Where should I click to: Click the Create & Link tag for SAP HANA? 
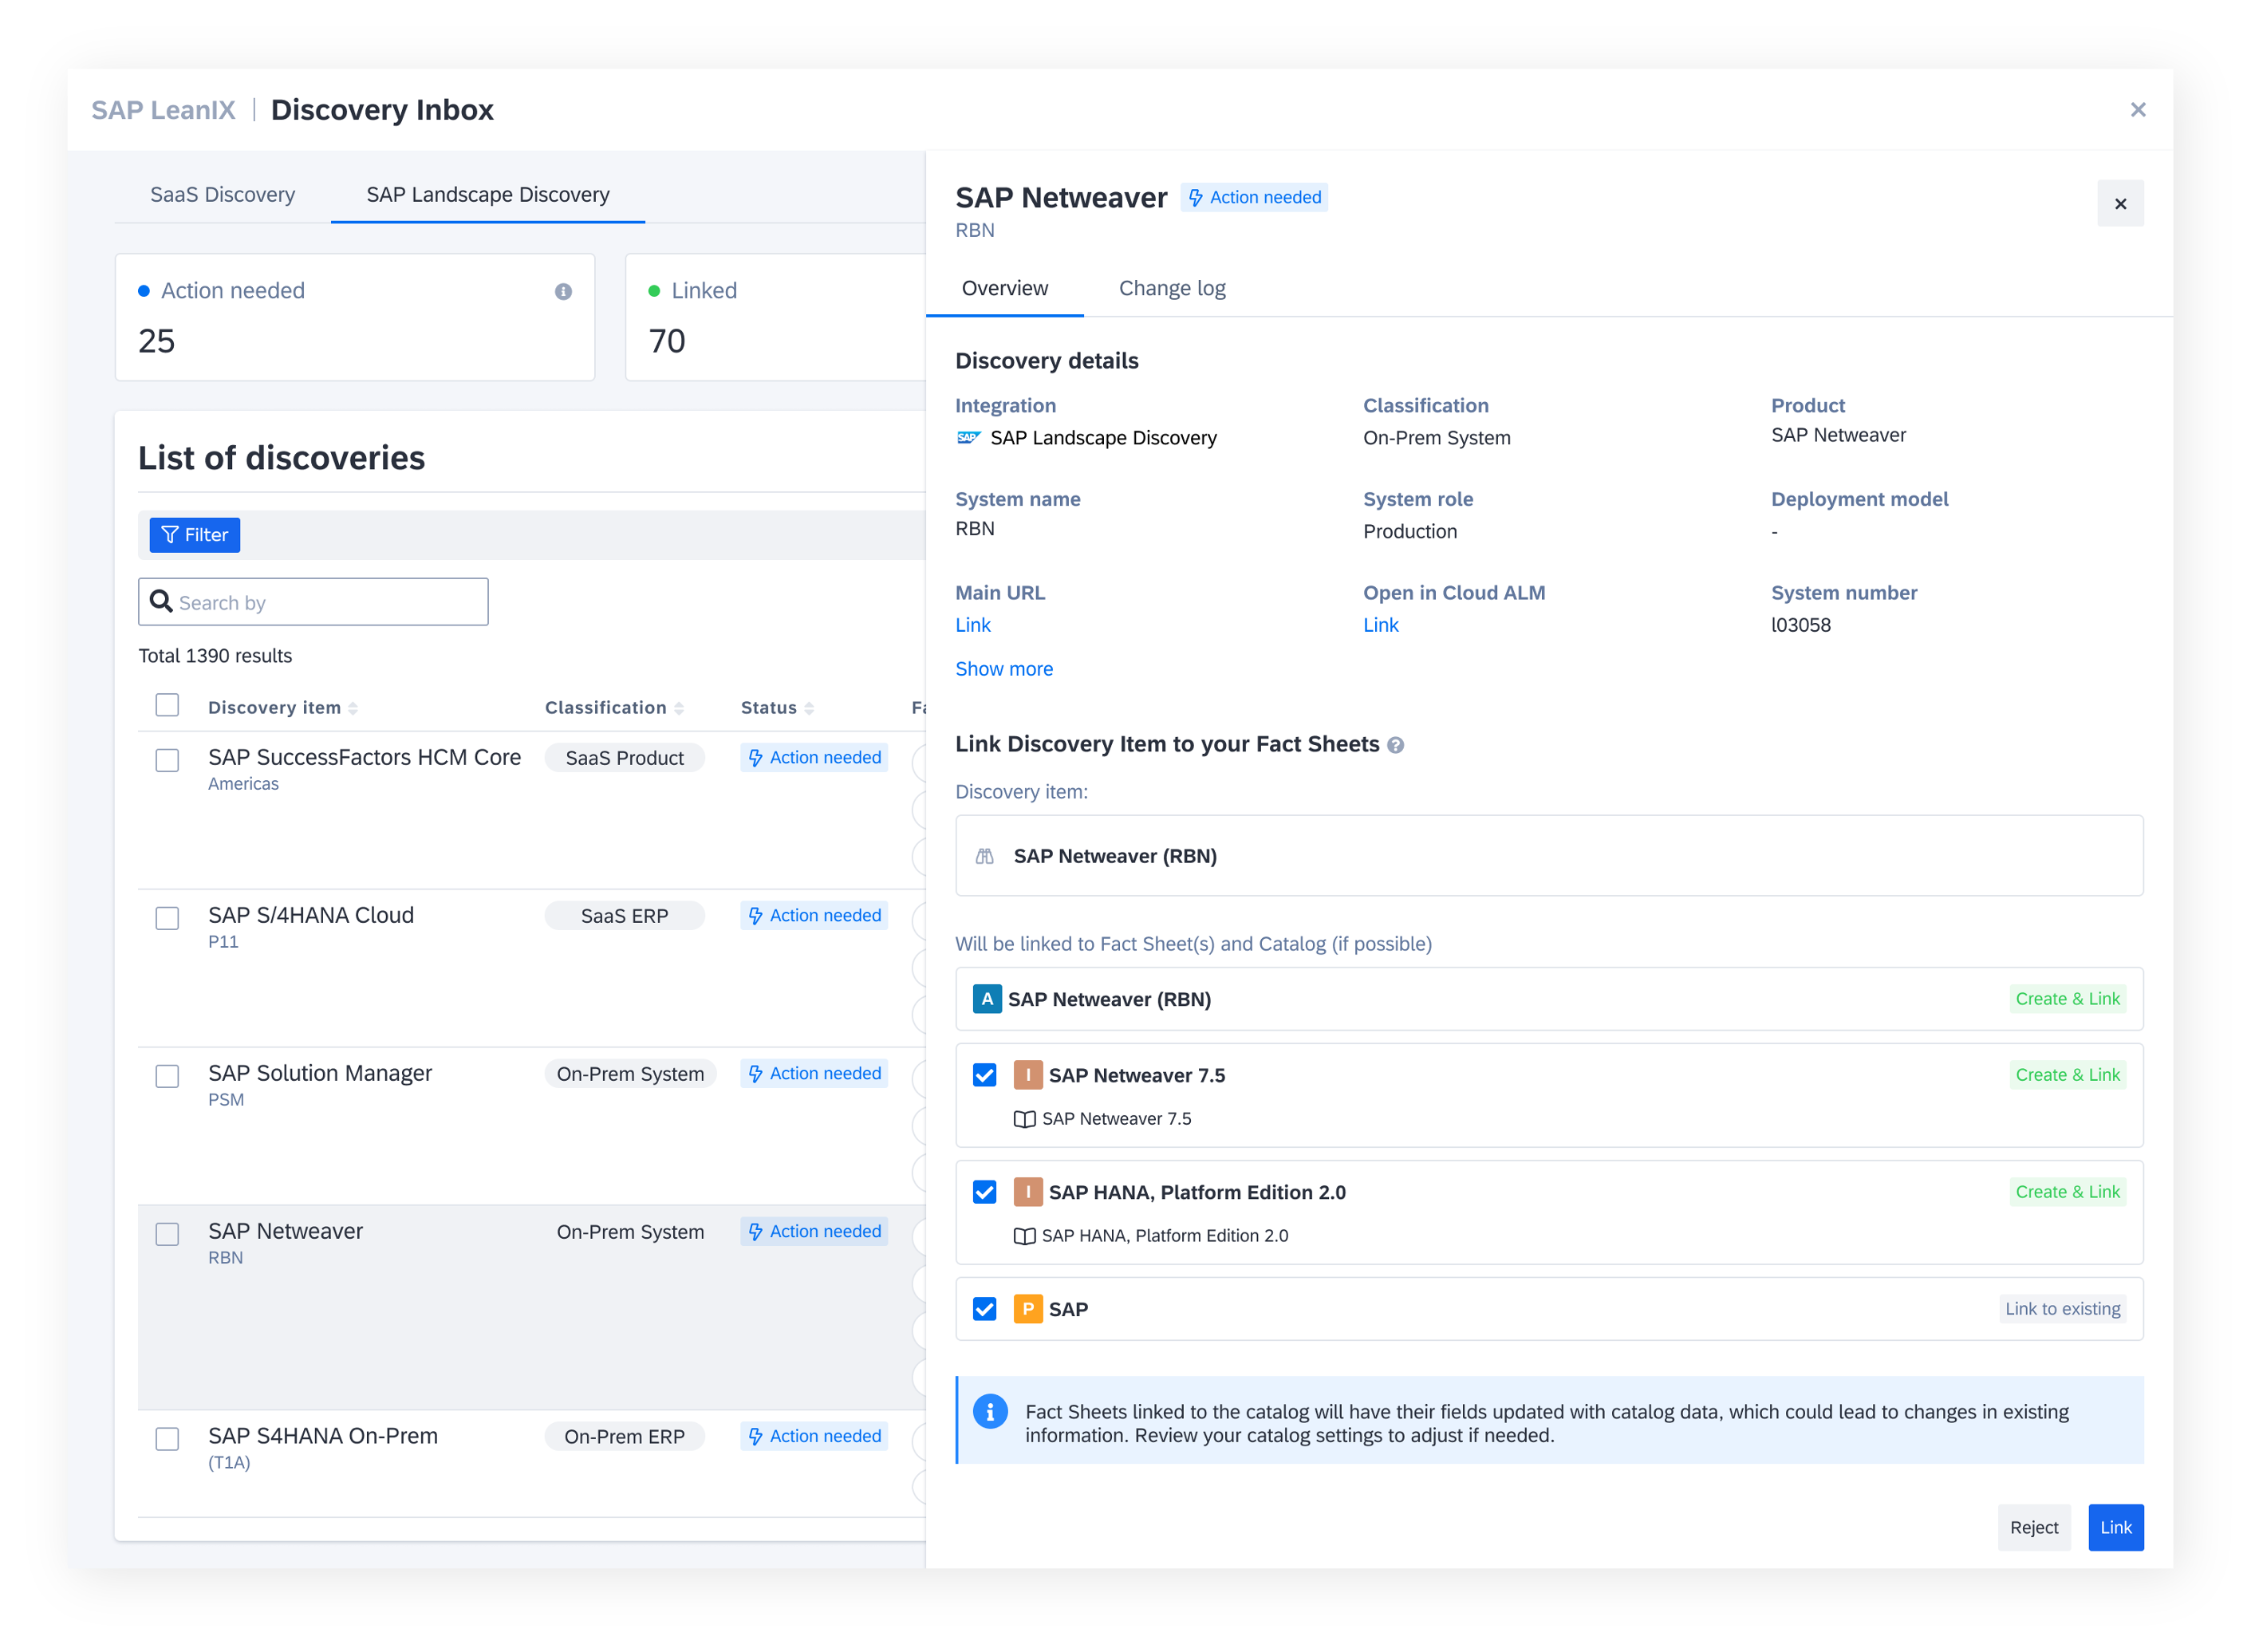click(2067, 1192)
